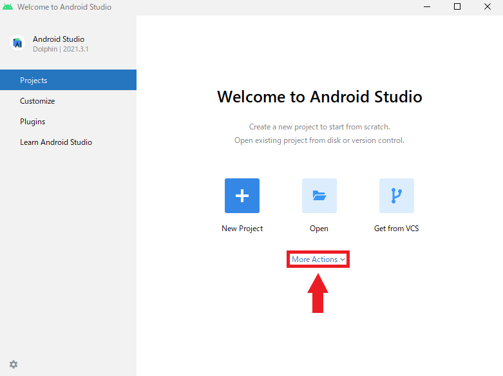Click the Android head icon in the title bar
Screen dimensions: 503x376
(x=8, y=6)
